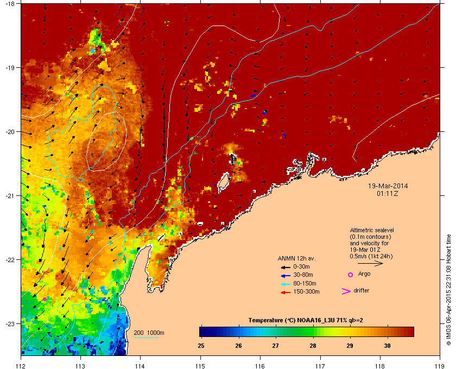Click the black 0-30m legend arrow
Screen dimensions: 456x369
point(286,267)
